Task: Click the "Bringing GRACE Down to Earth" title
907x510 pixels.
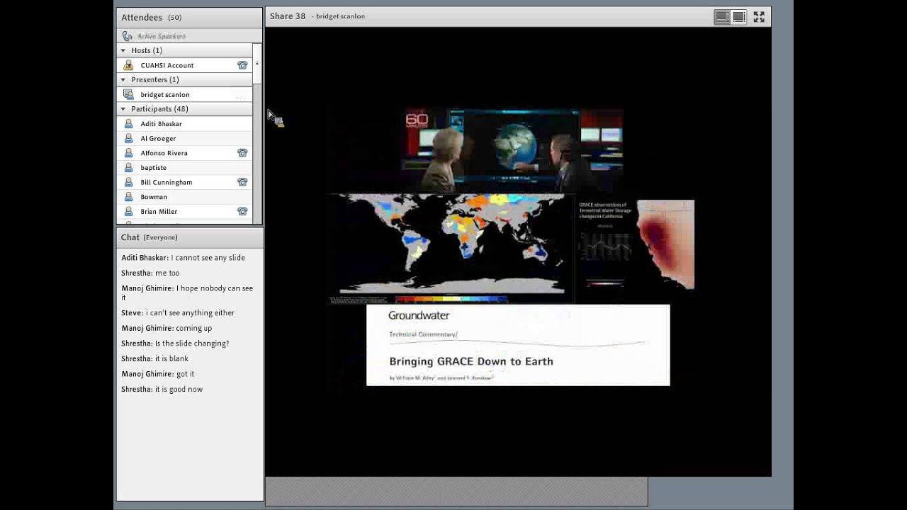Action: 471,361
